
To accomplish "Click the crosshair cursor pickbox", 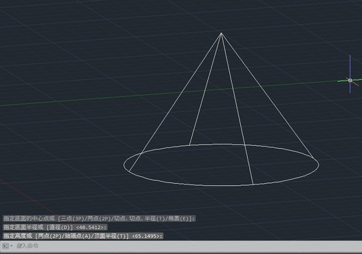I will coord(350,81).
